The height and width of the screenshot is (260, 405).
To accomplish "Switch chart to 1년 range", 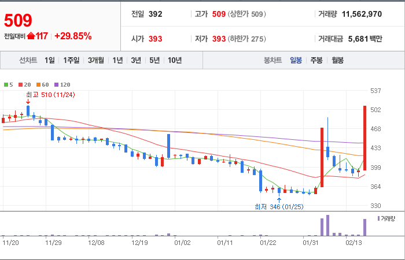I will 117,60.
